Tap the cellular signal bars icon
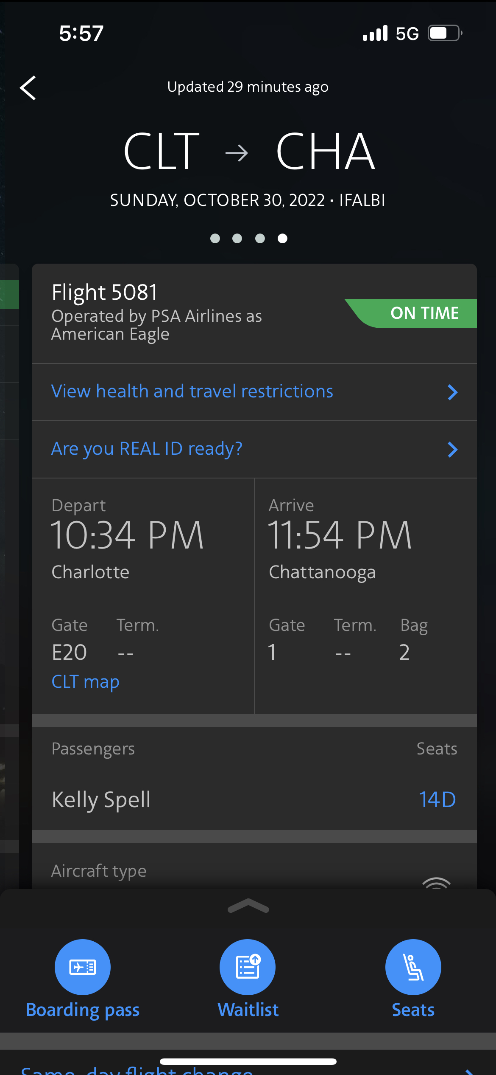Viewport: 496px width, 1075px height. coord(375,33)
